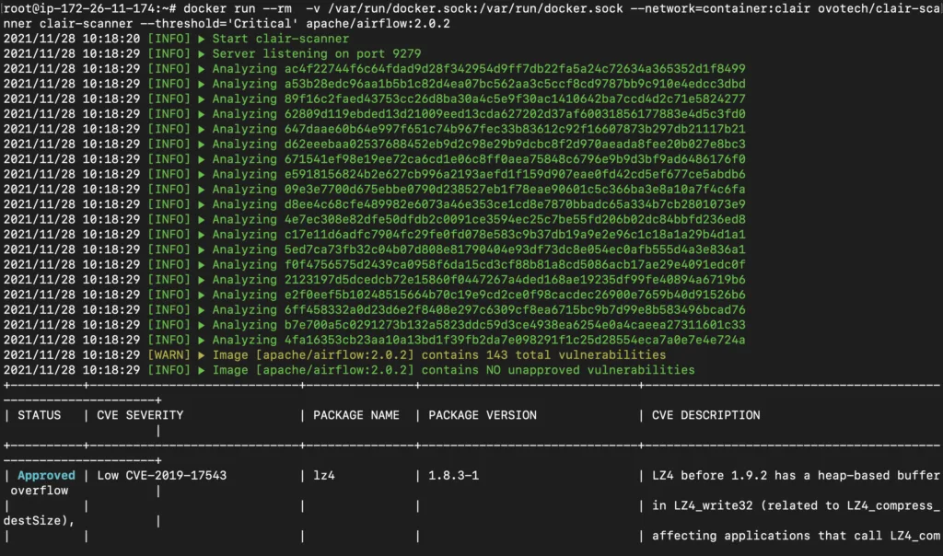
Task: Click the 'lz4' package name cell
Action: pos(323,475)
